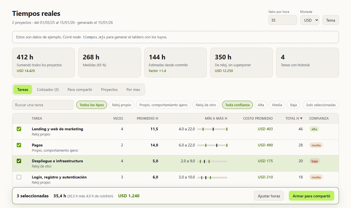Click Armar para compartir button
The width and height of the screenshot is (351, 208).
click(312, 196)
